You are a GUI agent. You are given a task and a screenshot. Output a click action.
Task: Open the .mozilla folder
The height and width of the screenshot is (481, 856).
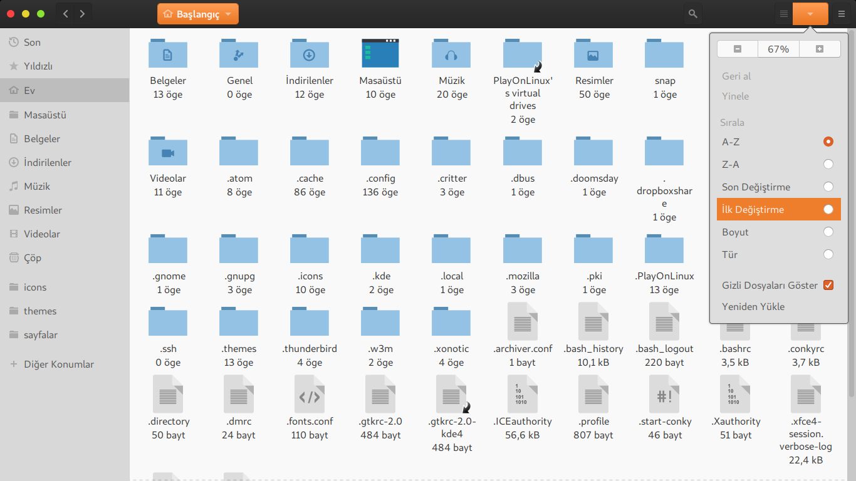pyautogui.click(x=523, y=249)
